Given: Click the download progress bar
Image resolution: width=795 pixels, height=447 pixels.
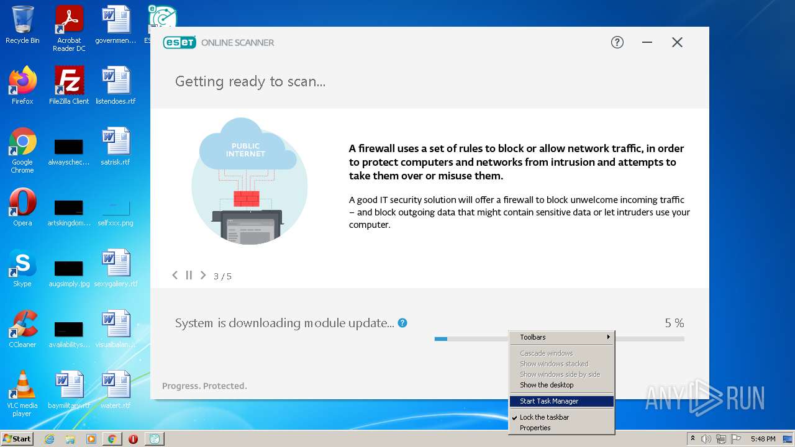Looking at the screenshot, I should tap(559, 339).
